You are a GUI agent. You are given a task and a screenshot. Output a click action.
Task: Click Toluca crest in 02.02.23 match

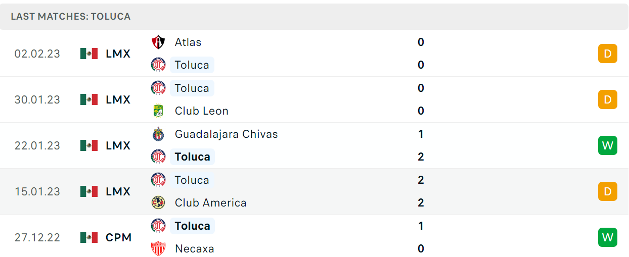click(158, 65)
